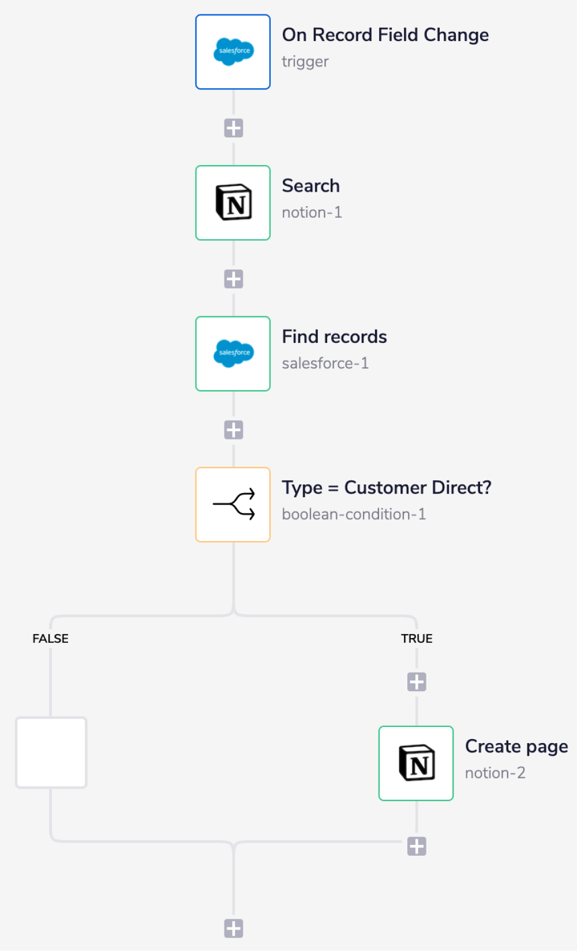Click the "salesforce-1" step identifier text
Screen dimensions: 577x951
[325, 363]
